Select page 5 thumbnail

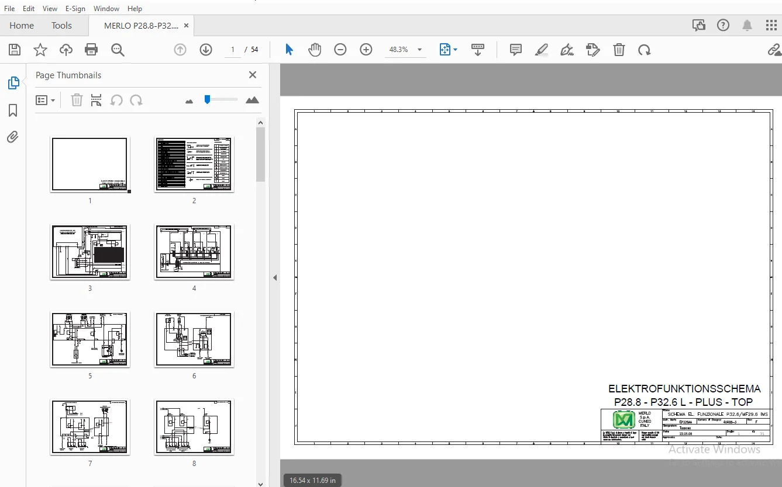click(89, 339)
